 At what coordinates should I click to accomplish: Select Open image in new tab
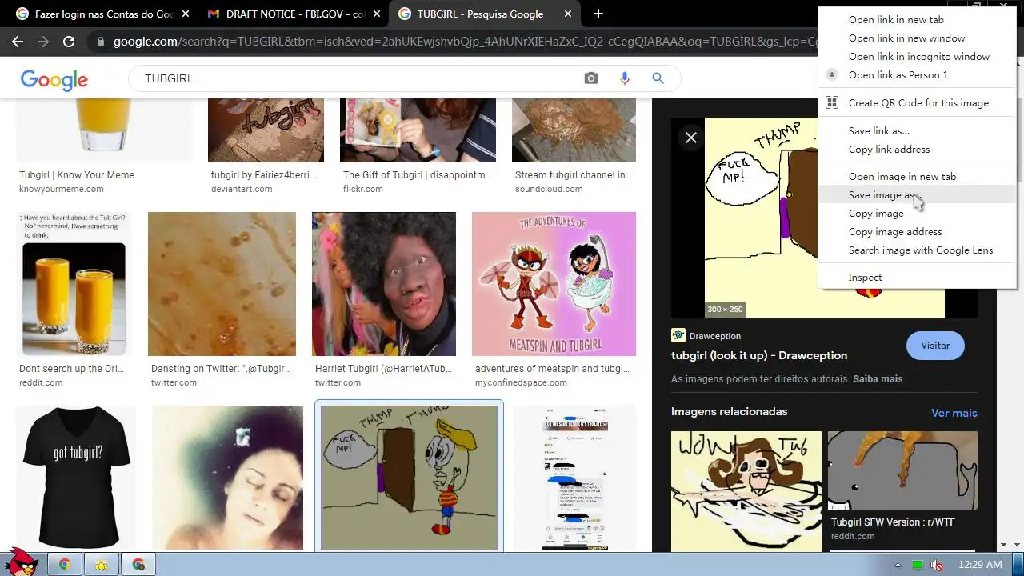[918, 176]
